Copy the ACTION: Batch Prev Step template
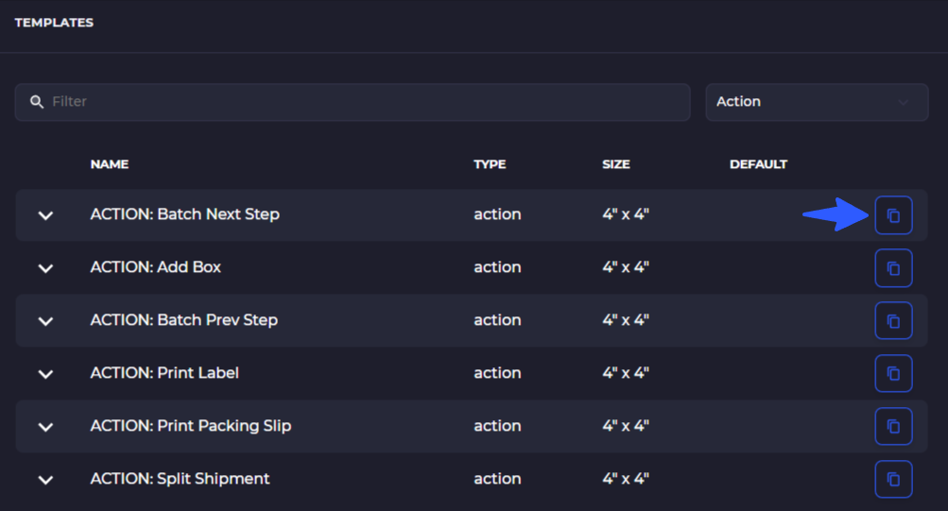 (x=893, y=321)
